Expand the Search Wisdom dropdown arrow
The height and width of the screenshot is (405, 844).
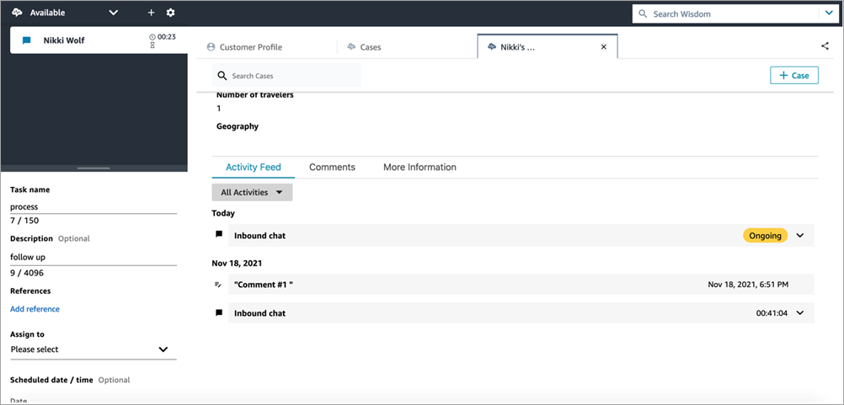[x=829, y=13]
